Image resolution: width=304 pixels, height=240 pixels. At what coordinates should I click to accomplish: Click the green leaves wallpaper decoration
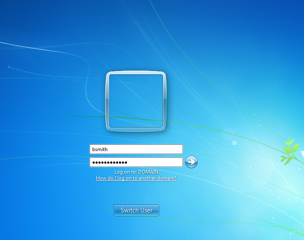(x=289, y=150)
